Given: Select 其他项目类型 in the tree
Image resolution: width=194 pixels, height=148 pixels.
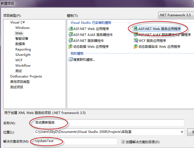Looking at the screenshot, I should (x=20, y=82).
